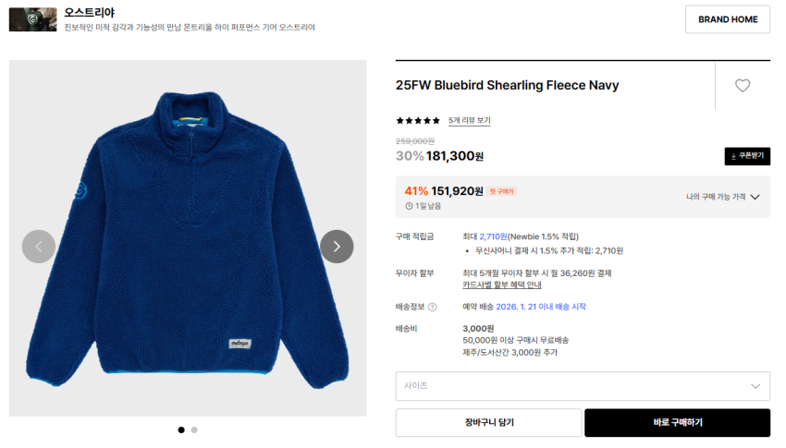Open 카드사별 할부 혜택 안내 link
The height and width of the screenshot is (448, 786).
click(503, 285)
